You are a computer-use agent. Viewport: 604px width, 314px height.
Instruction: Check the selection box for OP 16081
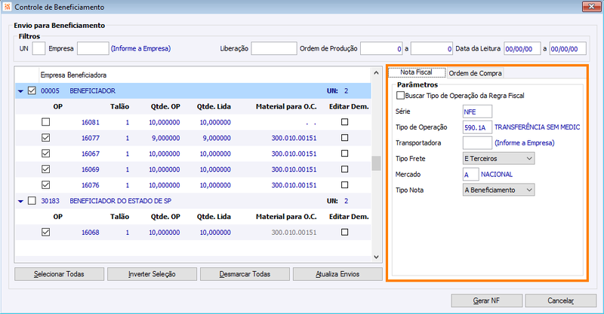[x=46, y=122]
